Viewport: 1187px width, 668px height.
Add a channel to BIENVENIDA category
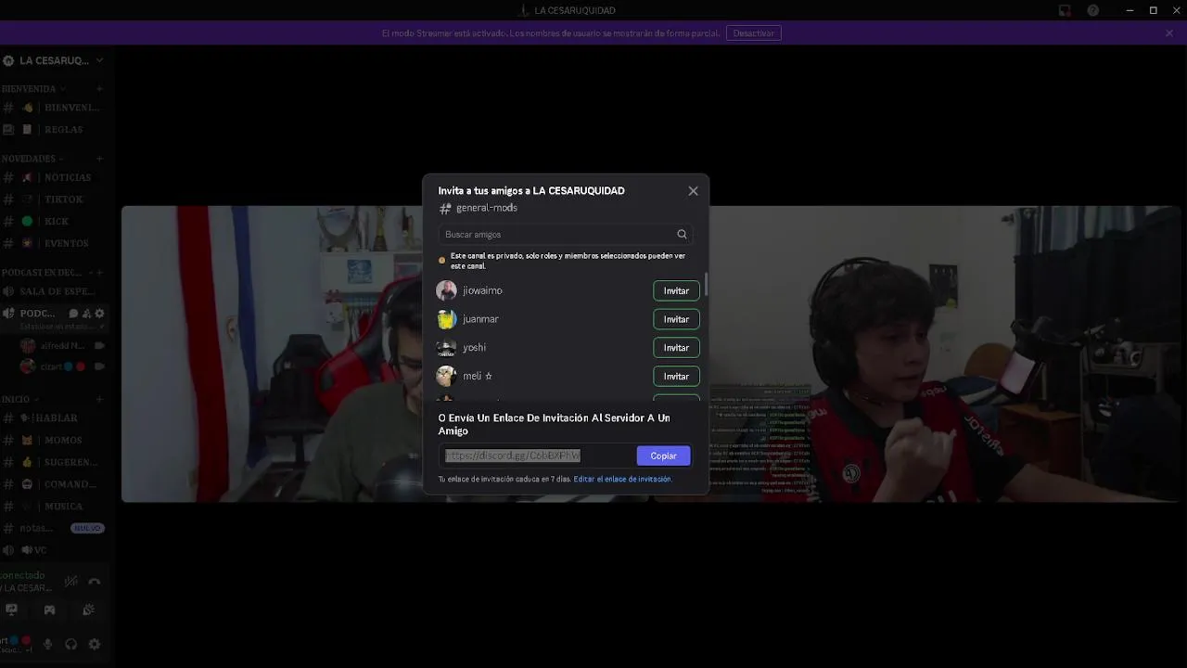[99, 89]
